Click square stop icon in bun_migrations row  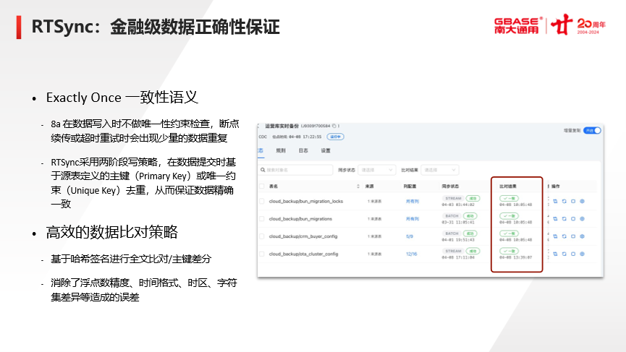click(573, 219)
